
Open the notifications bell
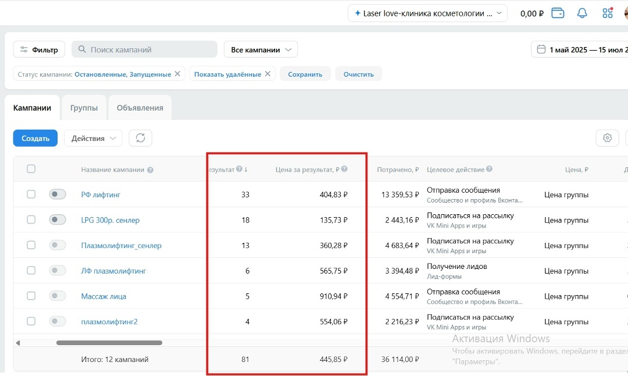582,13
